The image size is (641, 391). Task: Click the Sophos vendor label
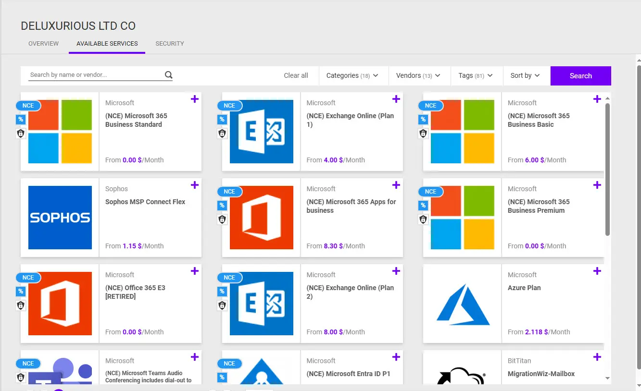pyautogui.click(x=116, y=189)
